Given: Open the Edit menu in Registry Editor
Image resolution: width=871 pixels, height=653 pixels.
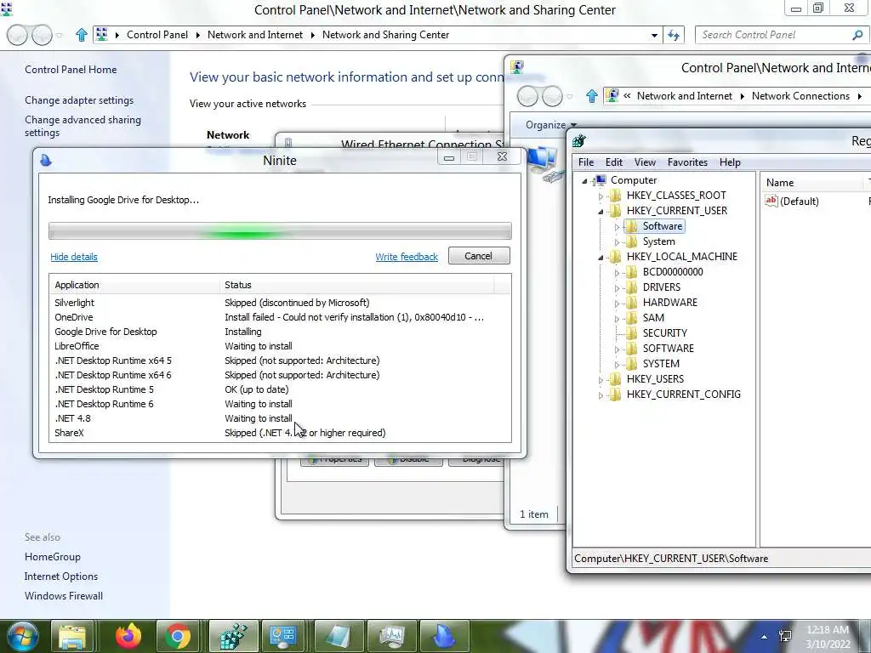Looking at the screenshot, I should [614, 162].
